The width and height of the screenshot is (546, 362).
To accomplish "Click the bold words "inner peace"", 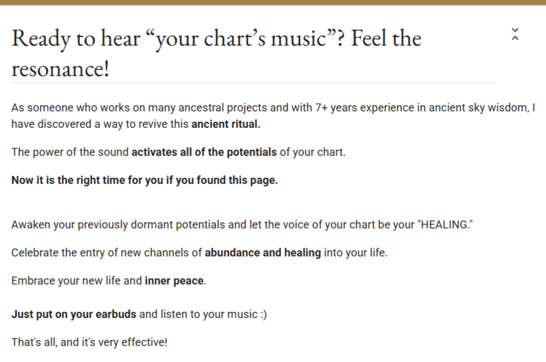I will click(x=174, y=281).
